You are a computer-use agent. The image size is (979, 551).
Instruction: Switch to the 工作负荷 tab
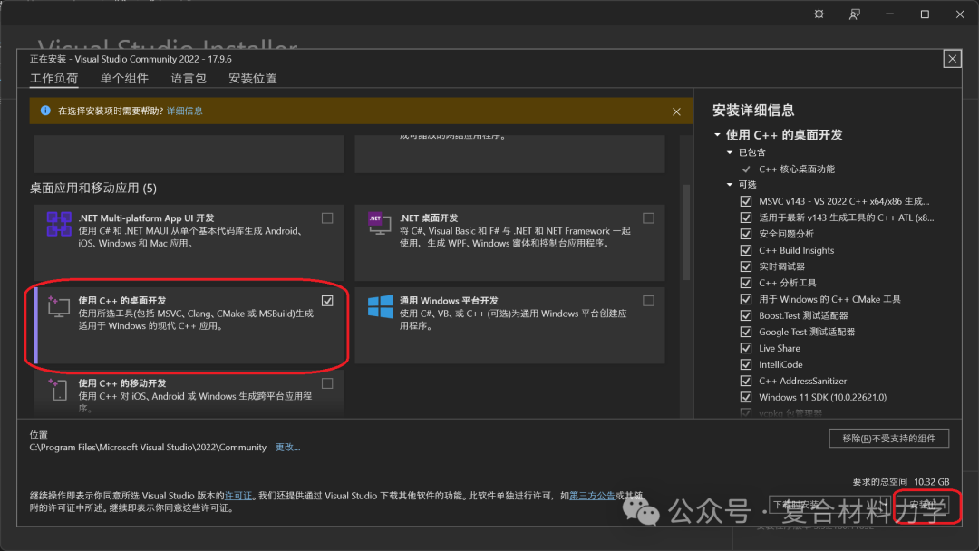(53, 78)
